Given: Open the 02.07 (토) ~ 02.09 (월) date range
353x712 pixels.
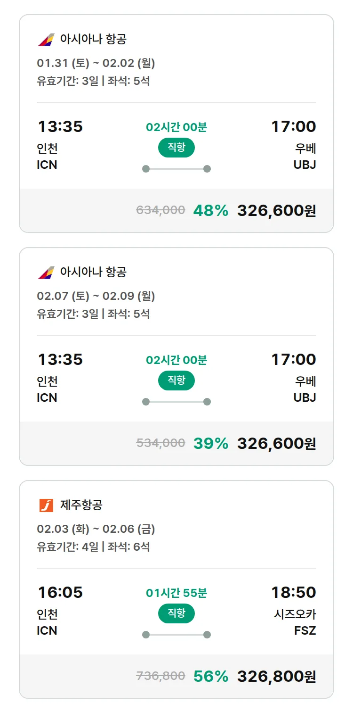Looking at the screenshot, I should pyautogui.click(x=96, y=296).
